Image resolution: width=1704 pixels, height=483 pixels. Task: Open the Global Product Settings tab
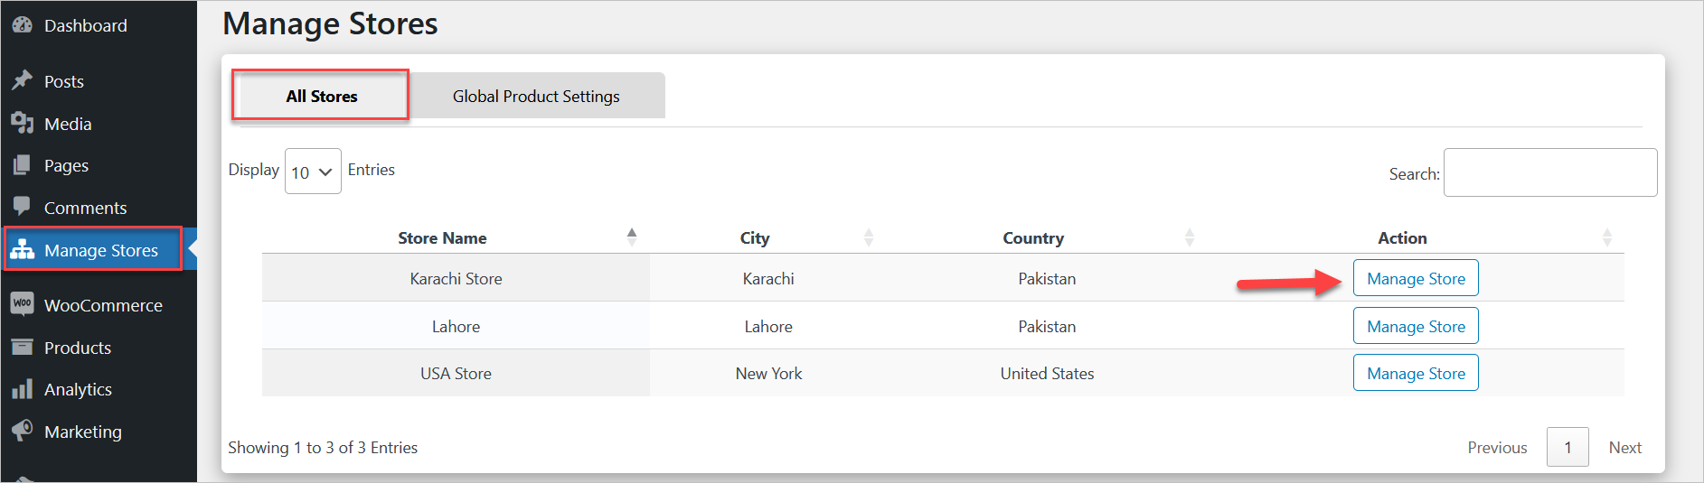[x=536, y=96]
